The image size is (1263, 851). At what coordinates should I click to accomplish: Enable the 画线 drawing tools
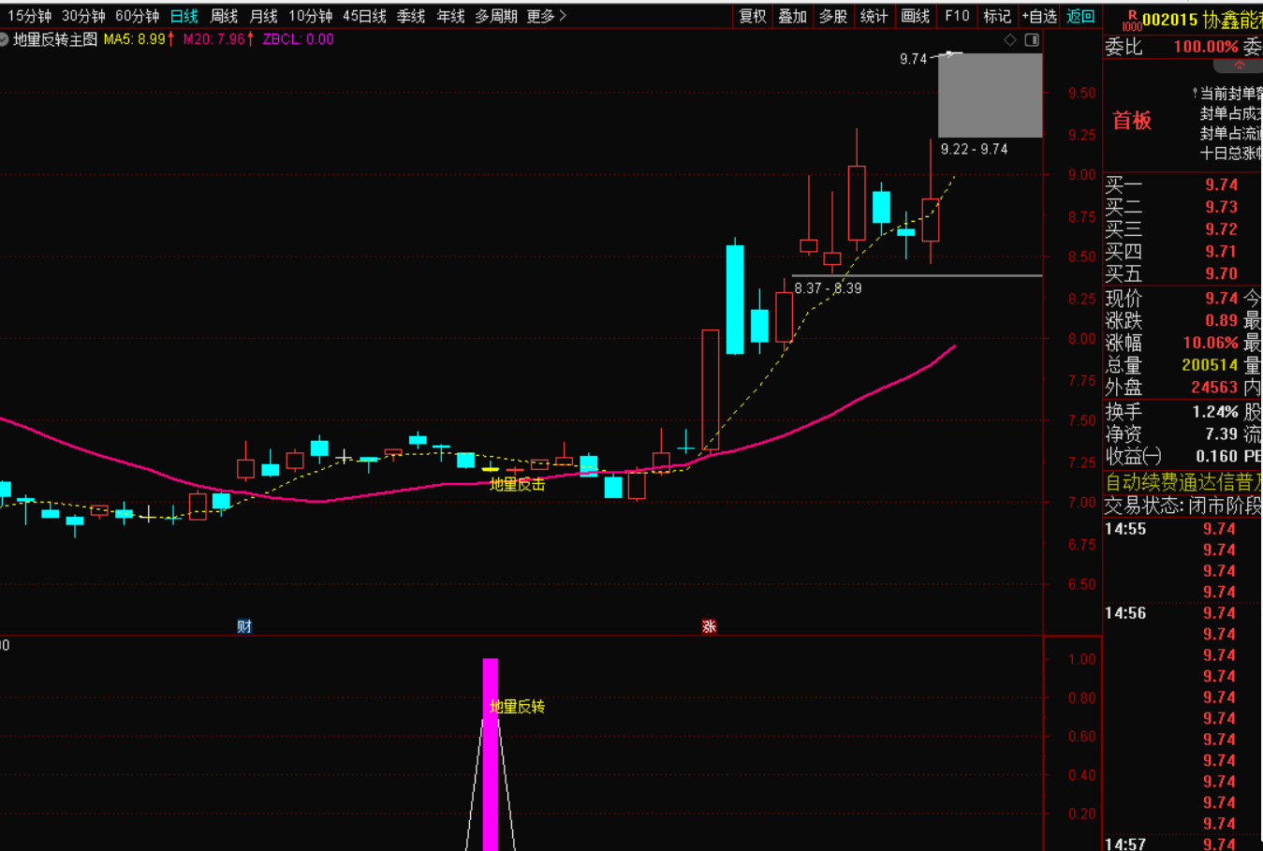pos(915,16)
